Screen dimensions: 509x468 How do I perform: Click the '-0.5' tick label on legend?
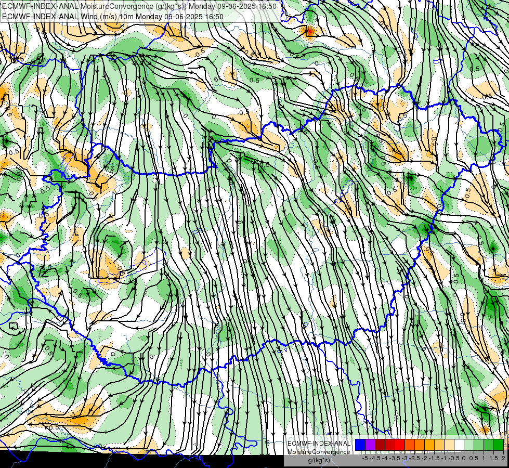point(454,458)
